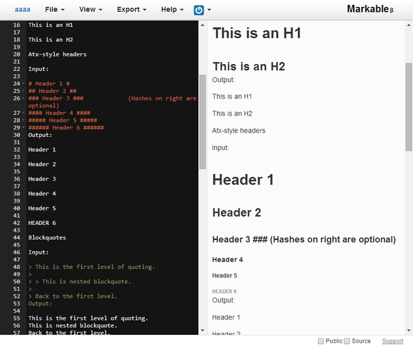Click bold preview heading 'Header 5'
This screenshot has width=413, height=348.
[x=224, y=276]
